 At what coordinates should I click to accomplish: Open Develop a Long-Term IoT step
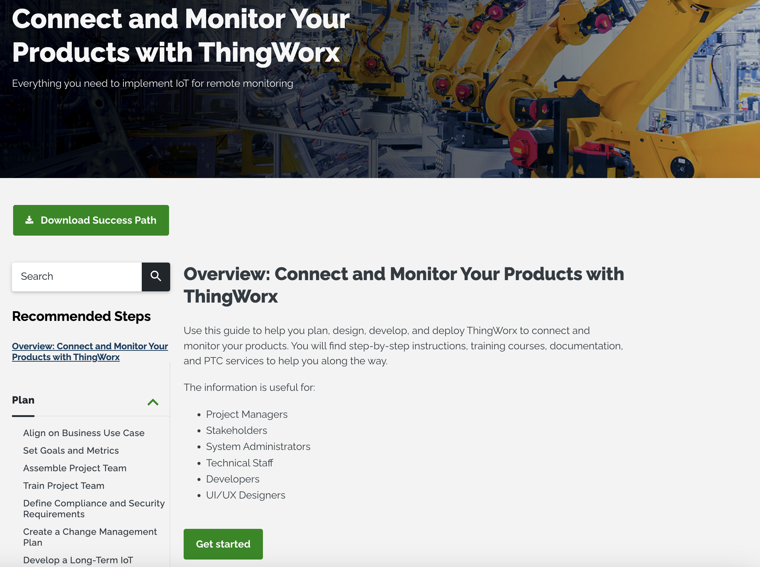point(78,560)
